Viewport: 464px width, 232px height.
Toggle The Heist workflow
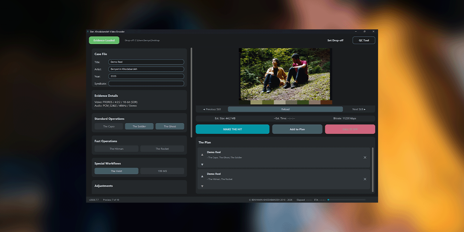pyautogui.click(x=116, y=171)
